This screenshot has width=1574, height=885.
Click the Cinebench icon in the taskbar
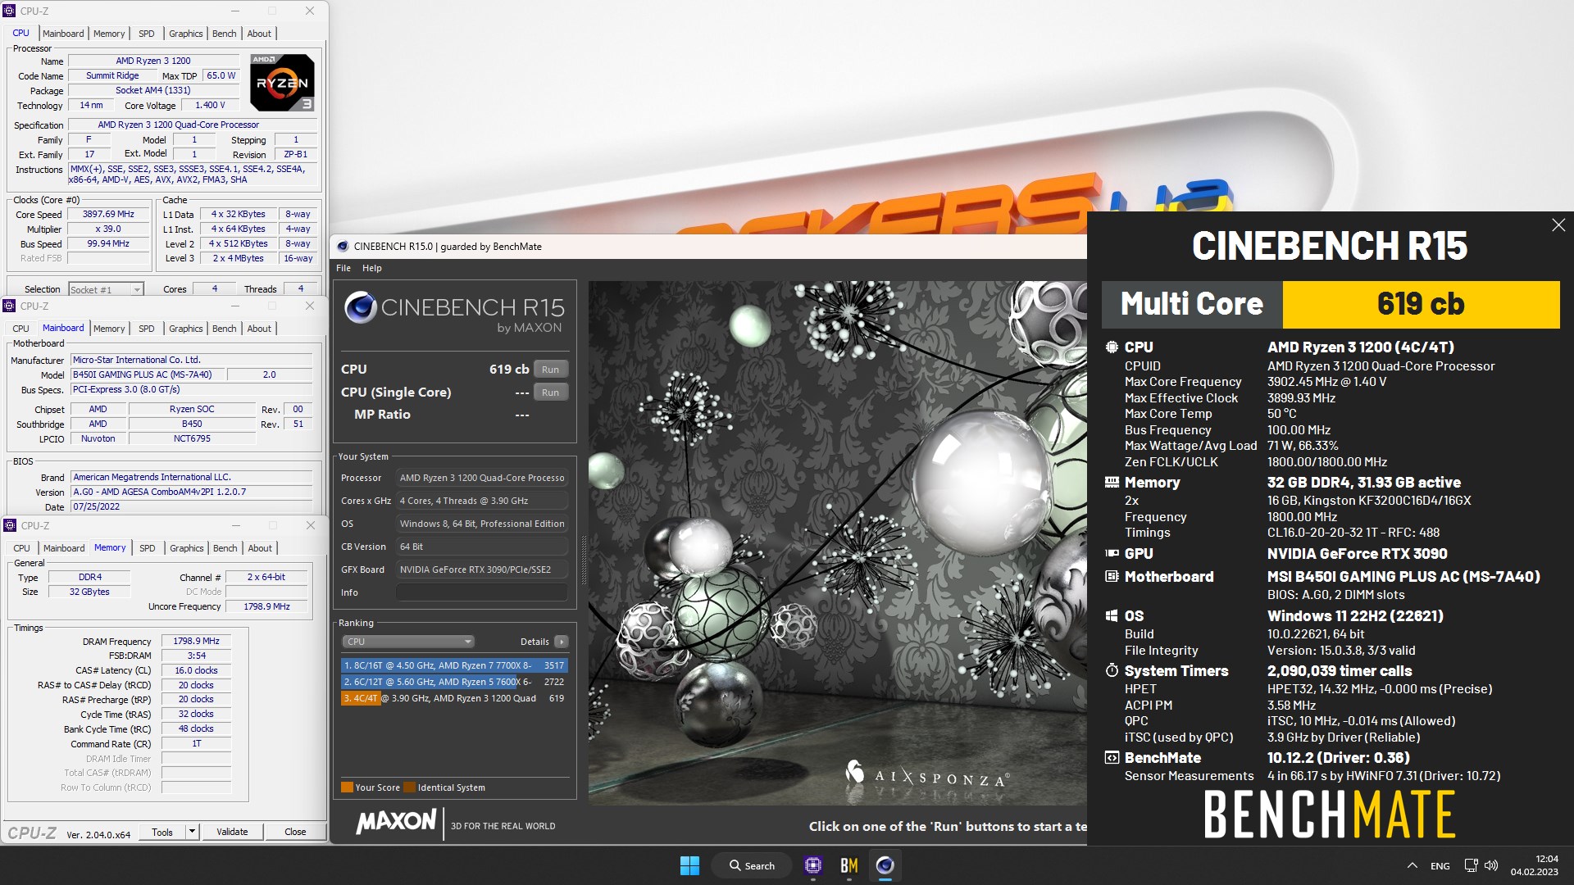tap(885, 865)
